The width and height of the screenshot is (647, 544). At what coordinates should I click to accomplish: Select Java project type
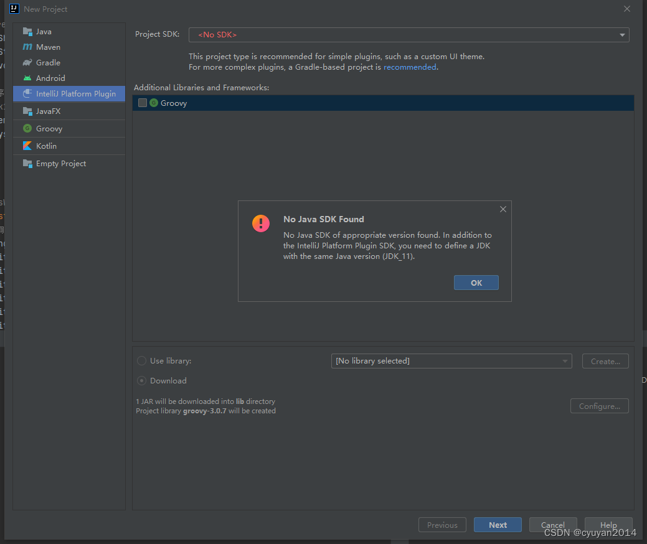69,31
